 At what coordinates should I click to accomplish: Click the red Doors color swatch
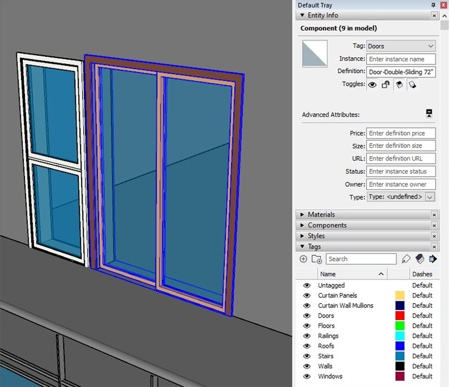coord(400,316)
